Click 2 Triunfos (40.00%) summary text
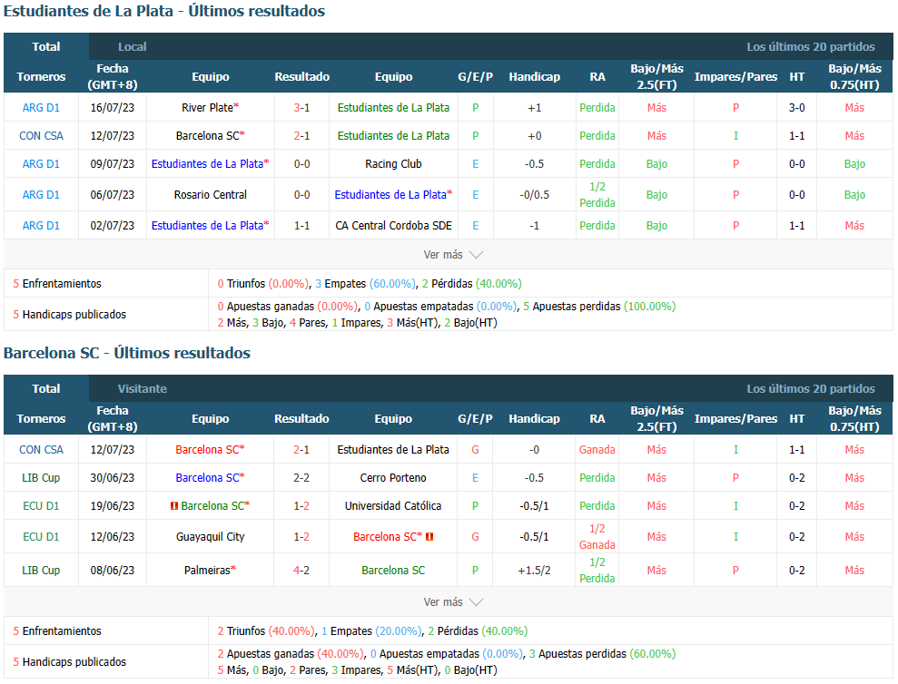The height and width of the screenshot is (684, 898). point(266,630)
